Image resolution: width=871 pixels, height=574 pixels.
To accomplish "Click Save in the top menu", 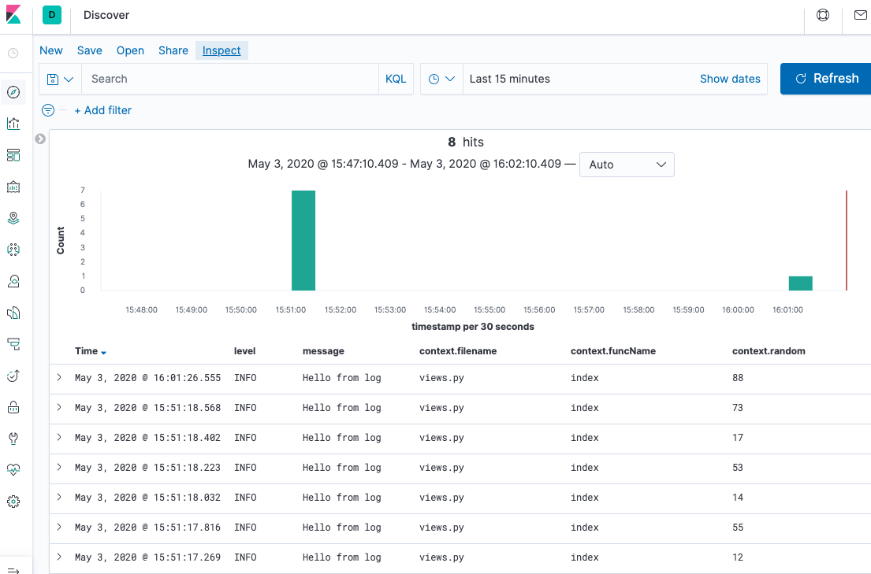I will (89, 50).
